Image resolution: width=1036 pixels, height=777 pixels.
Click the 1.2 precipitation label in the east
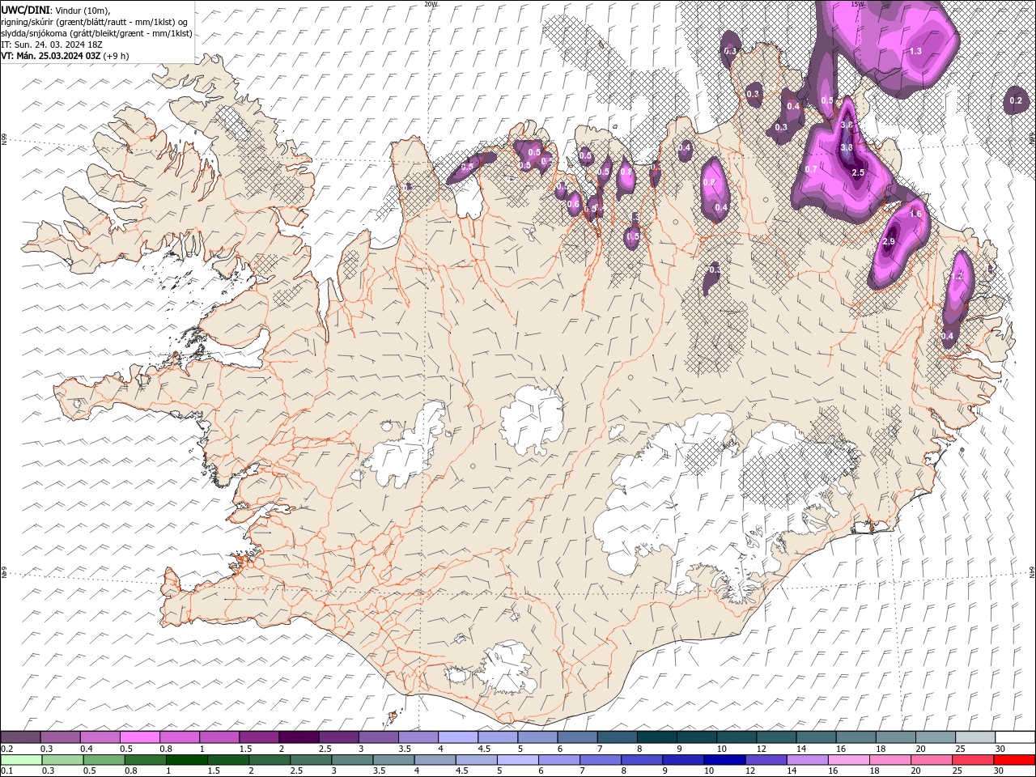coord(957,277)
